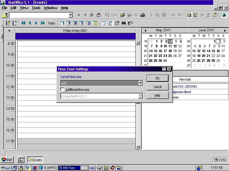
Task: Open the Tools menu
Action: click(x=36, y=8)
